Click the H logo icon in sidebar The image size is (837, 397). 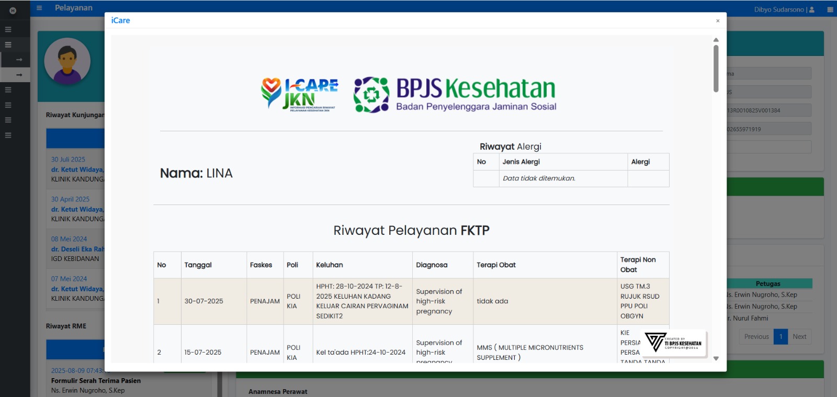(x=13, y=10)
